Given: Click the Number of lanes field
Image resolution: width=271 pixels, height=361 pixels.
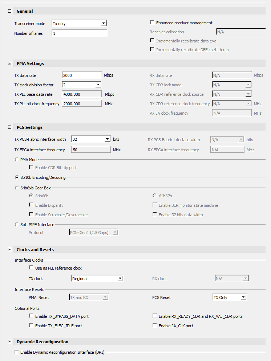Looking at the screenshot, I should (79, 33).
